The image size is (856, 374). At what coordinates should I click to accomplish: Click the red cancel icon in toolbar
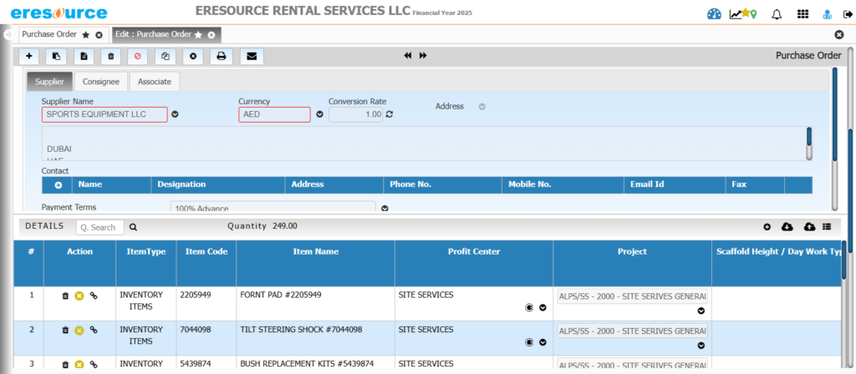[x=138, y=56]
